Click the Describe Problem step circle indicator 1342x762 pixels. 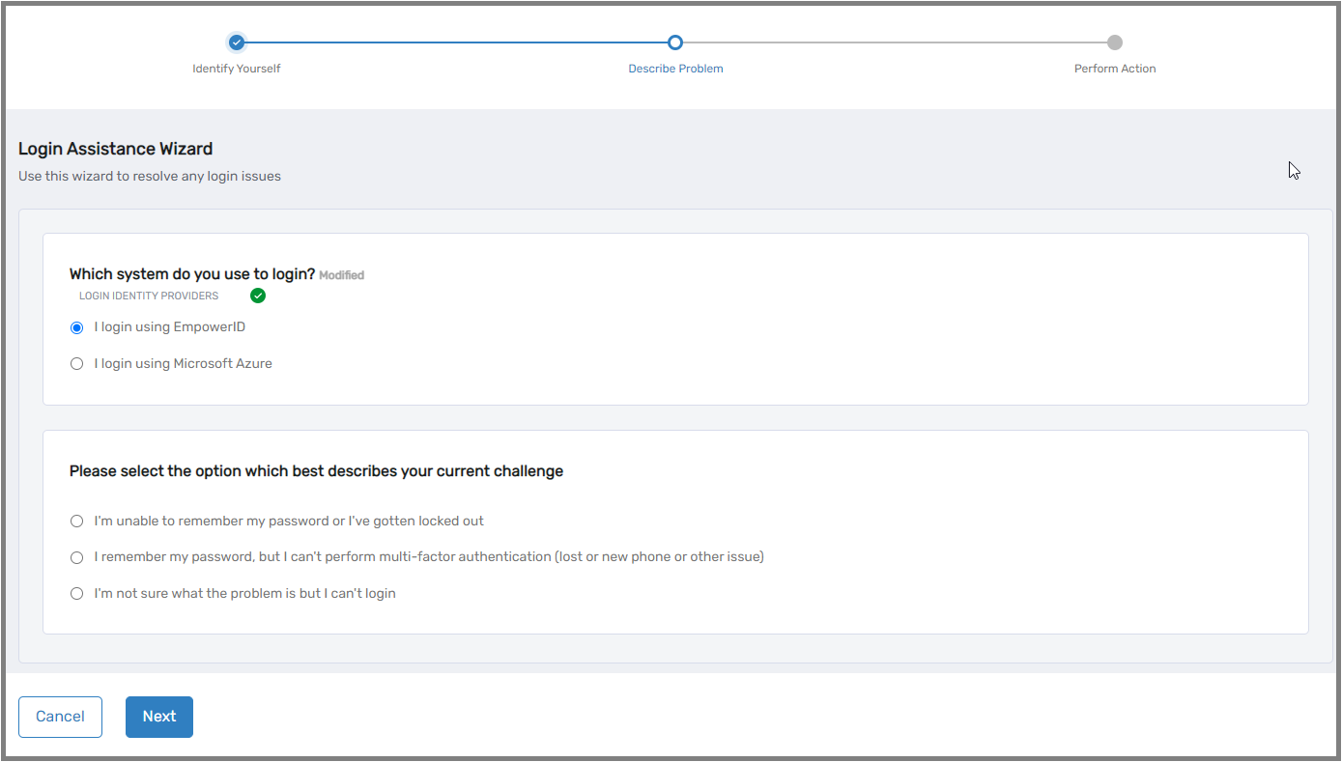(674, 42)
